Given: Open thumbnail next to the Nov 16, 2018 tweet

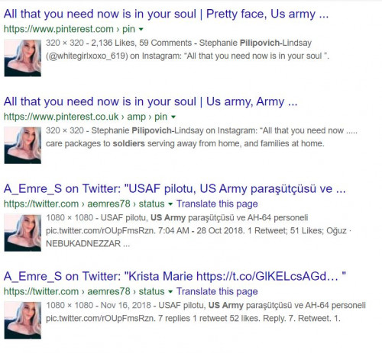Looking at the screenshot, I should pos(23,320).
